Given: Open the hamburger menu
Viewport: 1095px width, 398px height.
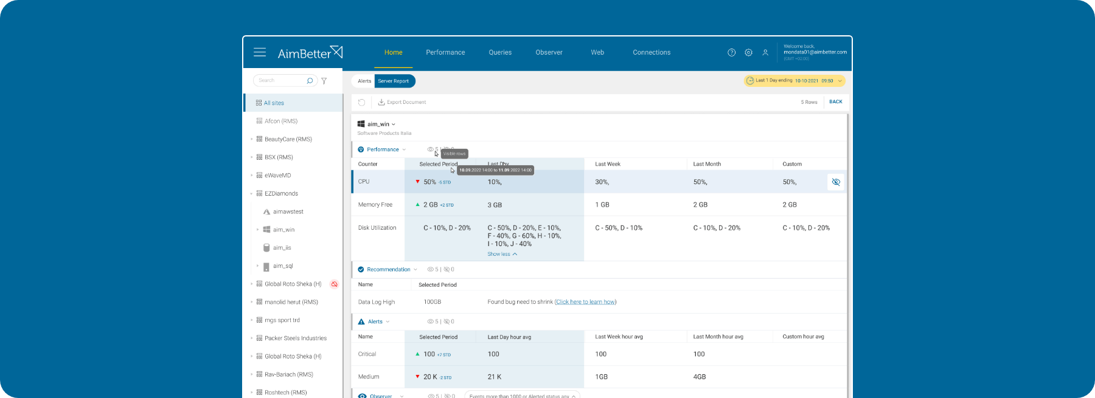Looking at the screenshot, I should [x=260, y=52].
